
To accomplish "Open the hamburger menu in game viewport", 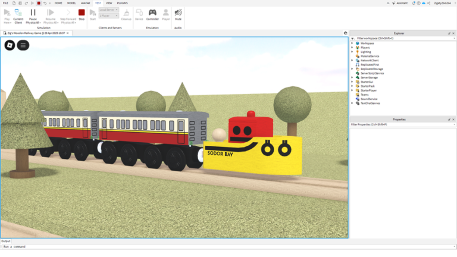I will [x=23, y=45].
